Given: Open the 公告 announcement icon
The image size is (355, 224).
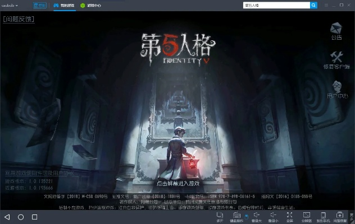Looking at the screenshot, I should [336, 31].
